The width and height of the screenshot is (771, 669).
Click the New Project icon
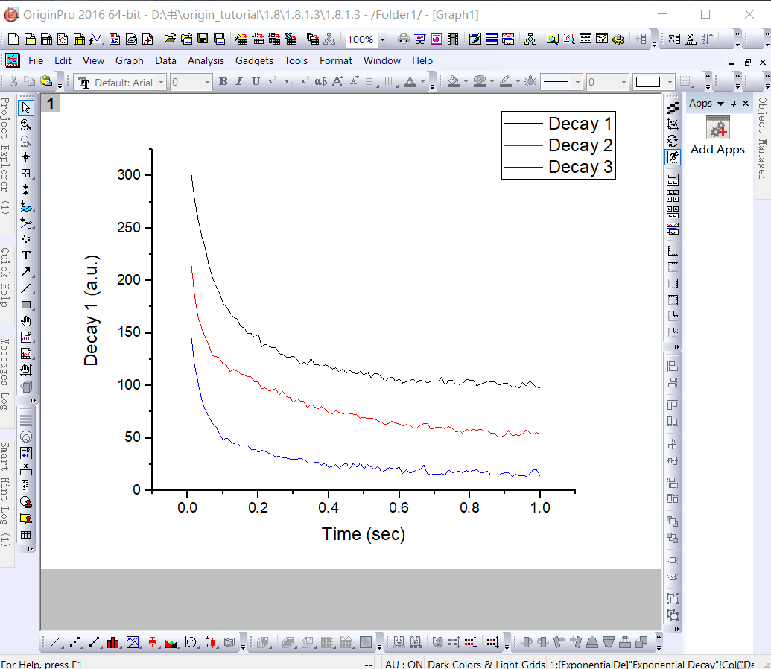(x=13, y=39)
